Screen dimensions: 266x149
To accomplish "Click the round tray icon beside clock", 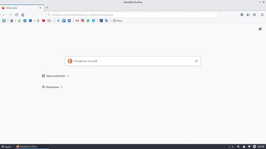I will coord(254,147).
